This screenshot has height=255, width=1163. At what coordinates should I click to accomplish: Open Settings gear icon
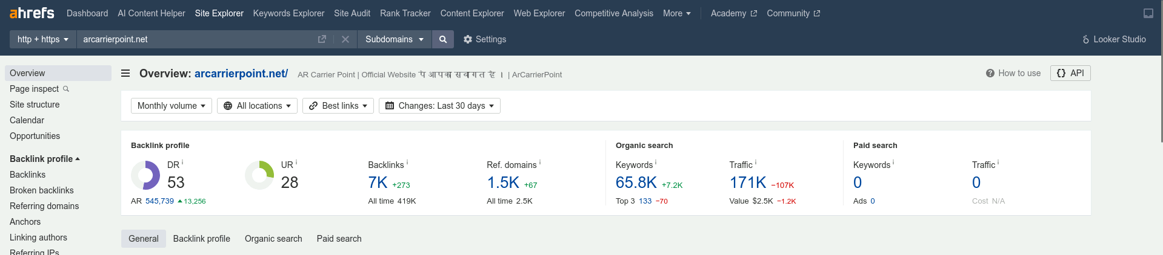(x=467, y=39)
